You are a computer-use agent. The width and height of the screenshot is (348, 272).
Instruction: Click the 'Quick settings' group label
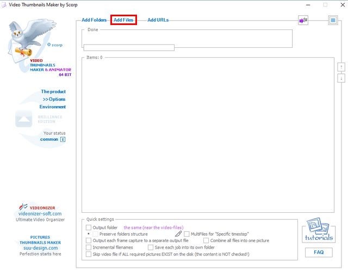tap(100, 219)
